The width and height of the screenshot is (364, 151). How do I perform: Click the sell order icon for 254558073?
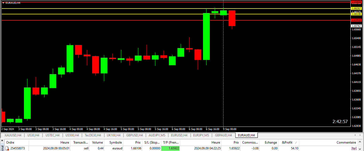7,148
